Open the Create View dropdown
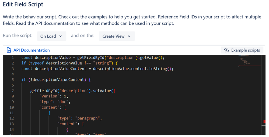Screen dimensions: 269x137 (x=117, y=36)
